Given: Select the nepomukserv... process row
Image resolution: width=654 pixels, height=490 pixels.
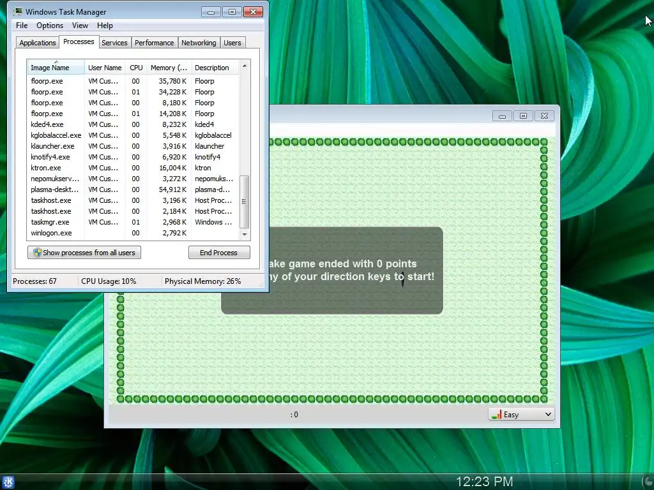Looking at the screenshot, I should pos(133,179).
